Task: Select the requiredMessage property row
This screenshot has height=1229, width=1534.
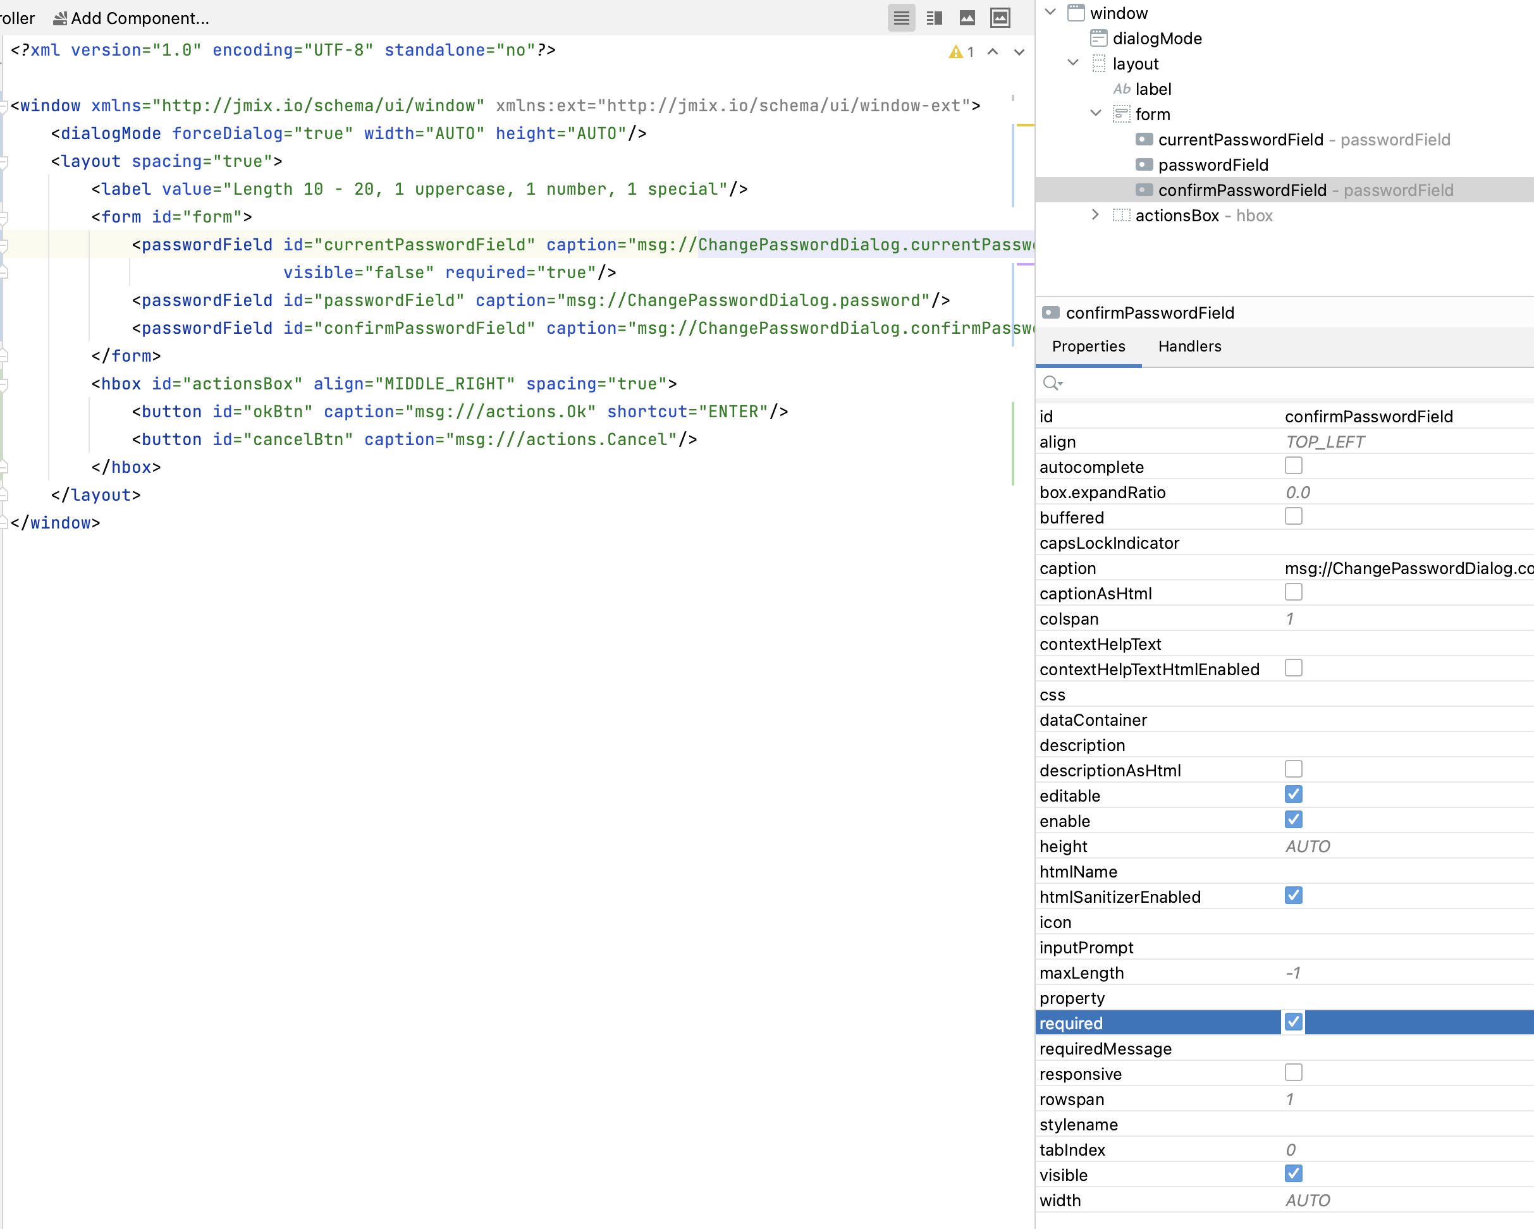Action: coord(1284,1049)
